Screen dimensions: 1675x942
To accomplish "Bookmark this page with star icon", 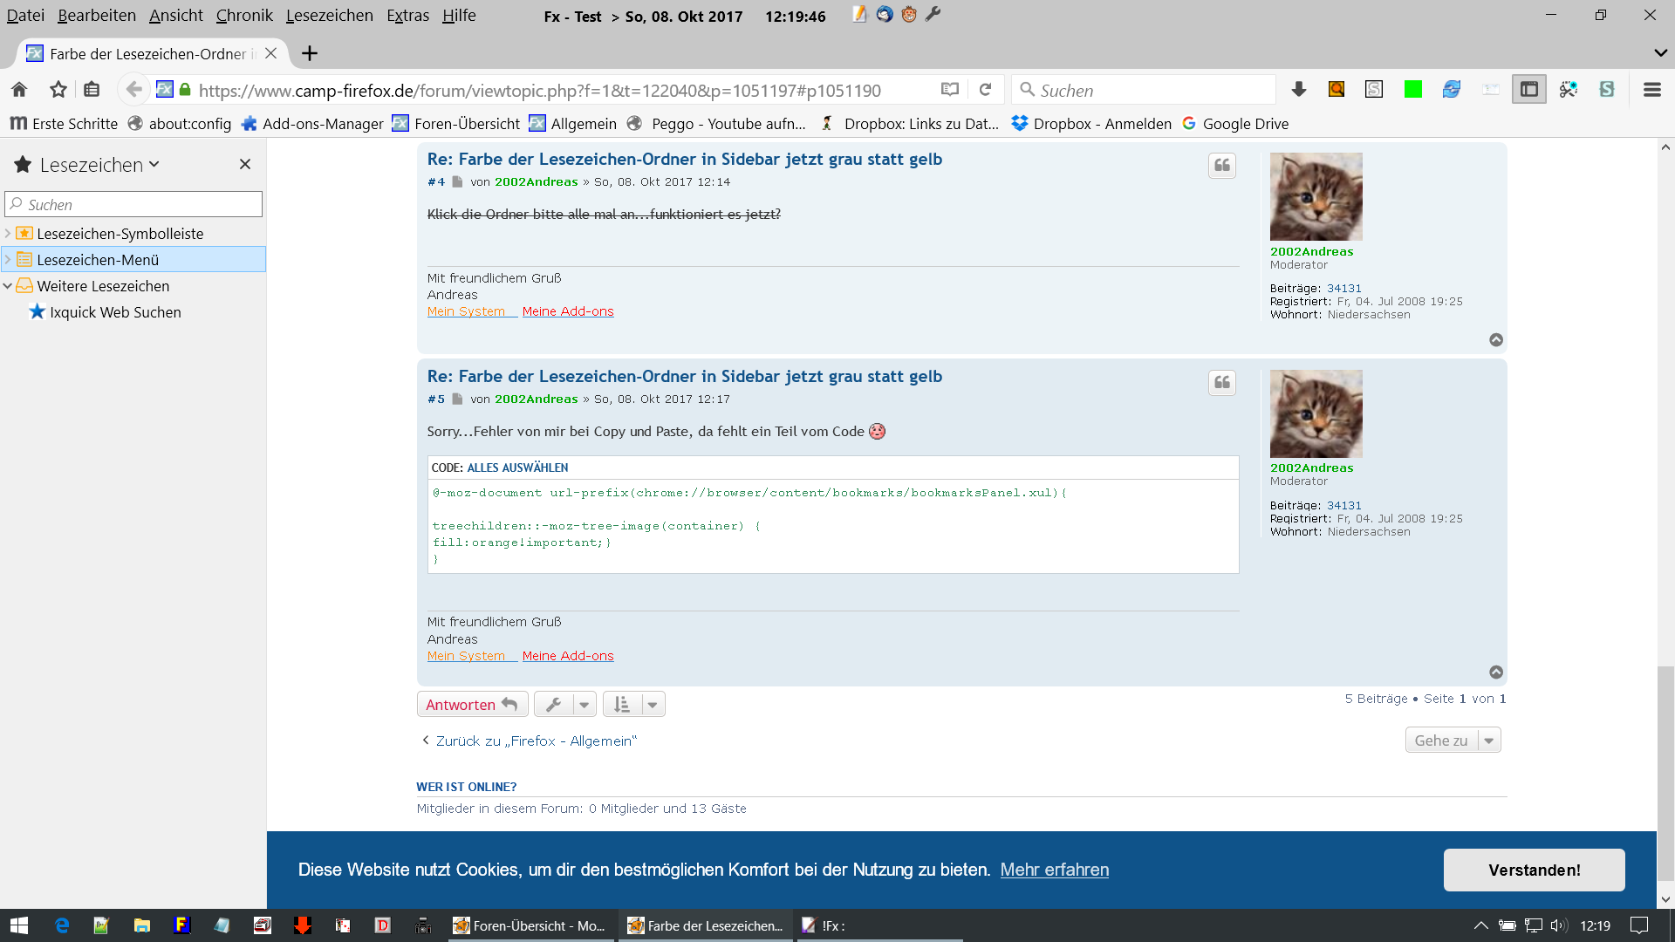I will coord(58,90).
